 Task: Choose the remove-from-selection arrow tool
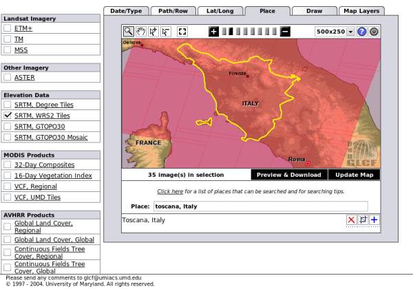(x=166, y=32)
